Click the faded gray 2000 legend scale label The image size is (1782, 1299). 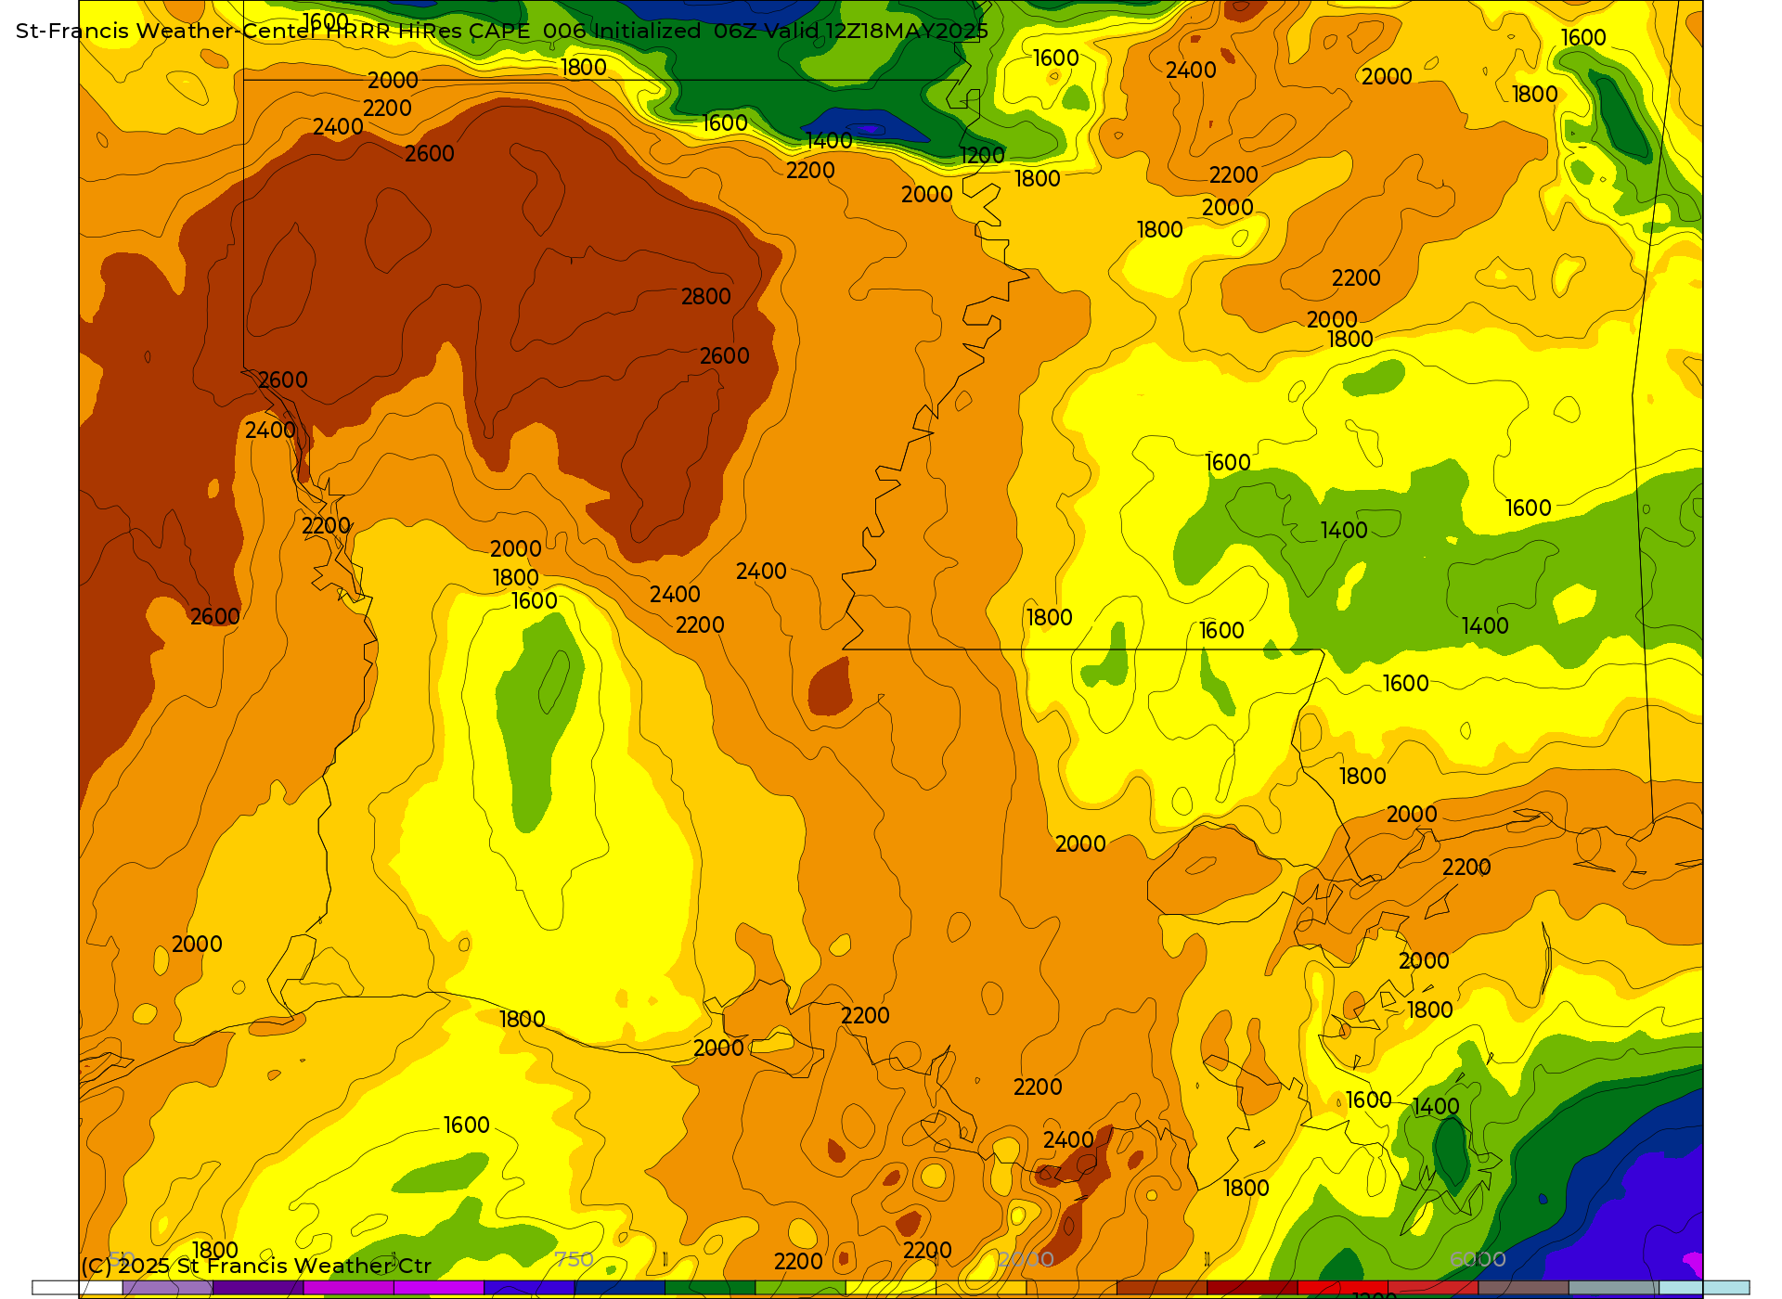click(x=1026, y=1259)
